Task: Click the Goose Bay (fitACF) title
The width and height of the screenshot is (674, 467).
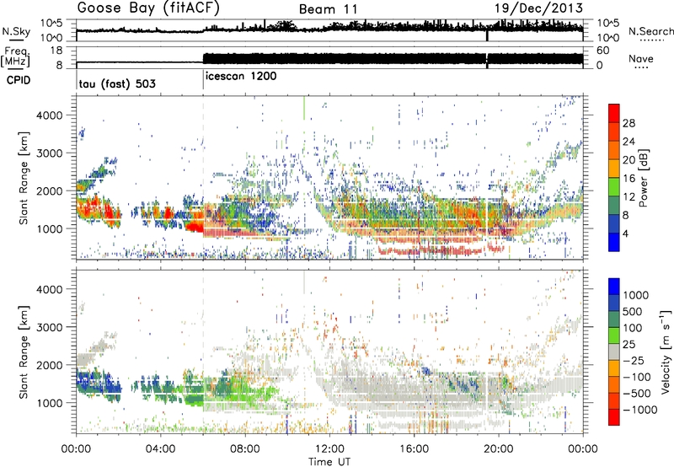Action: (x=148, y=8)
